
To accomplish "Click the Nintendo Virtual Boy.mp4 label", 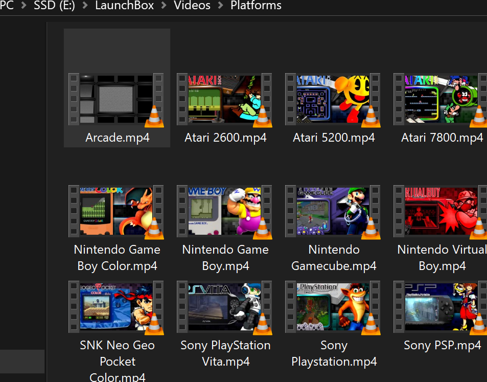I will tap(442, 258).
